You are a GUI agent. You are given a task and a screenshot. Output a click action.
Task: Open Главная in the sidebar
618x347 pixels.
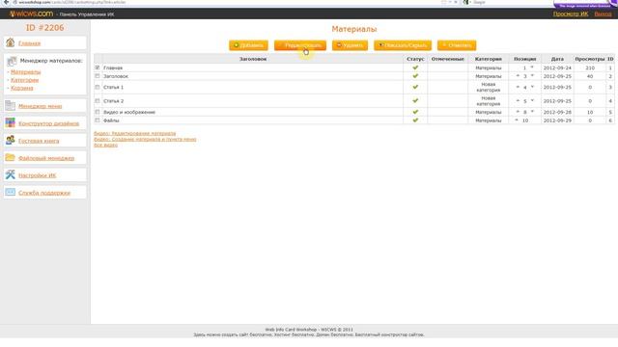click(x=30, y=43)
